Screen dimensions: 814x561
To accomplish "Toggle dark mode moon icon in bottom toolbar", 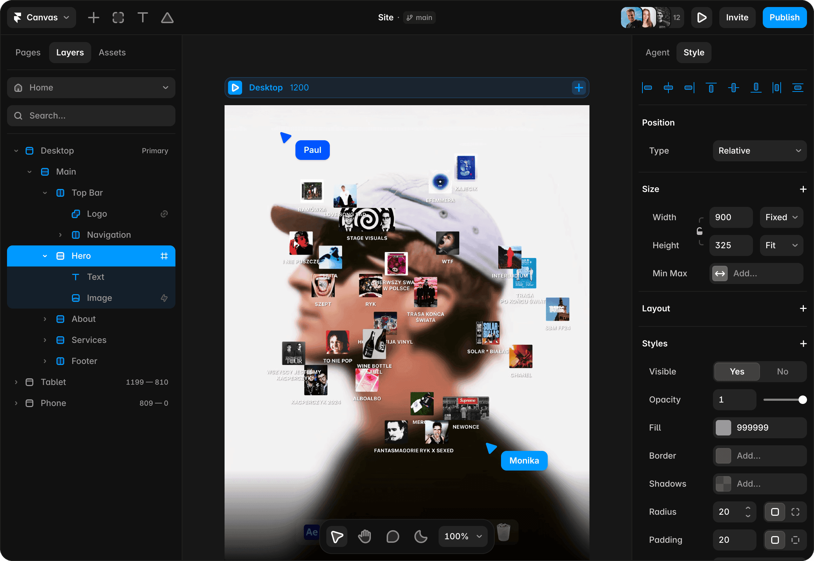I will [x=421, y=536].
